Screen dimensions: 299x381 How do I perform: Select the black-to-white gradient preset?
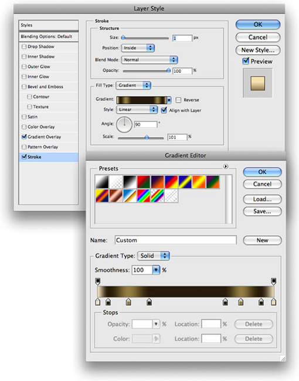[x=130, y=182]
